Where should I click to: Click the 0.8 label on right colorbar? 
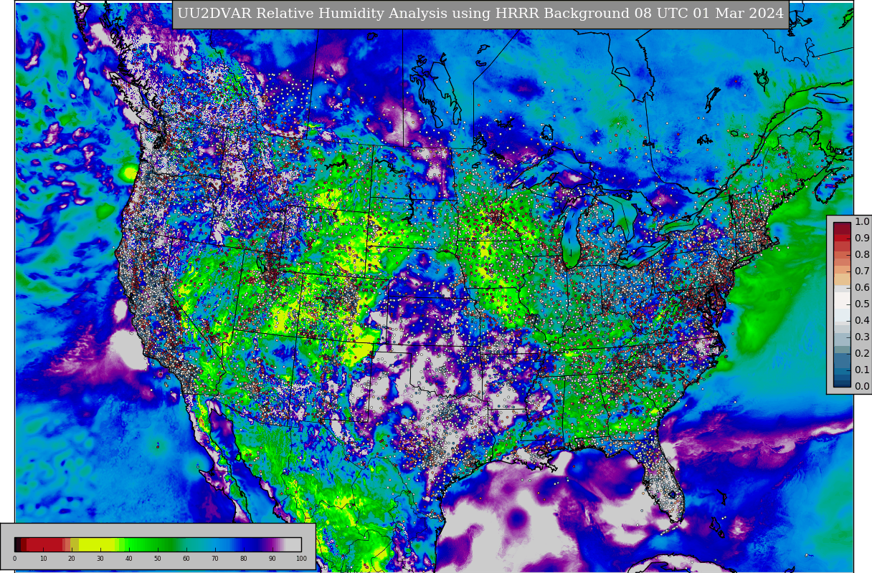coord(862,255)
